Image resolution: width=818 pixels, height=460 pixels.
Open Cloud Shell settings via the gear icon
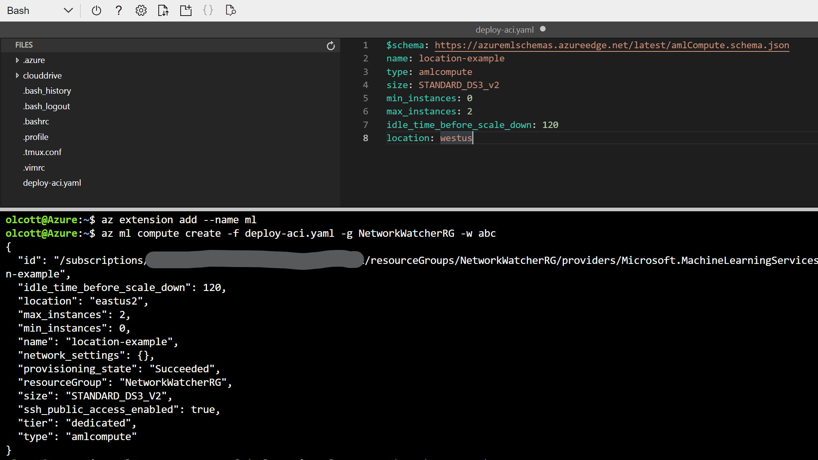tap(141, 10)
